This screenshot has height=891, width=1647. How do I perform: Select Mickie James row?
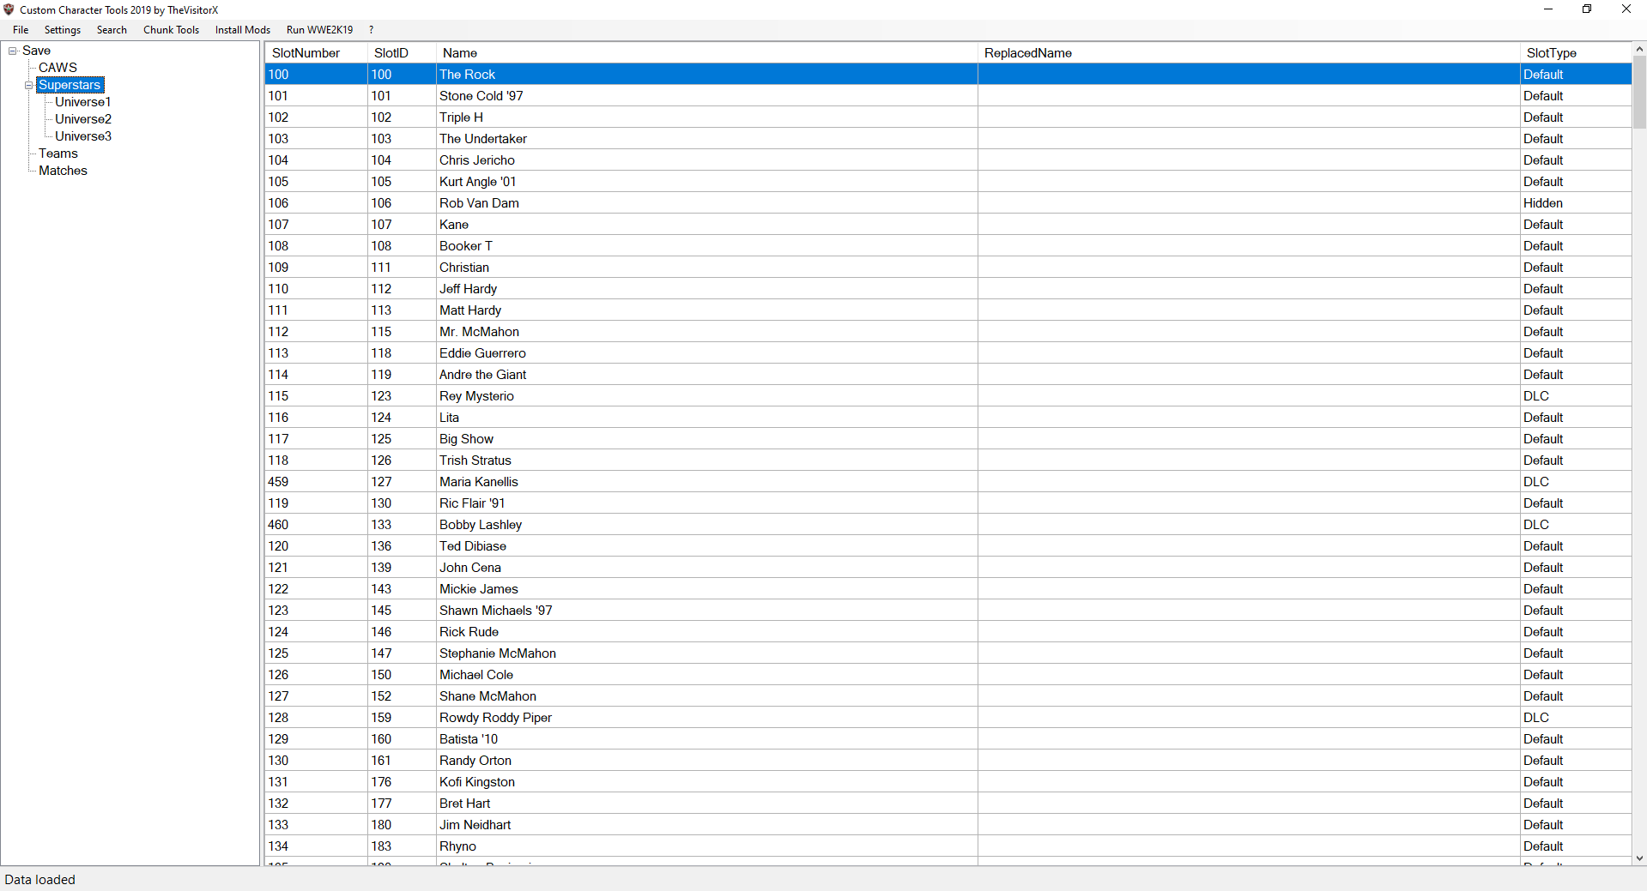click(x=948, y=589)
